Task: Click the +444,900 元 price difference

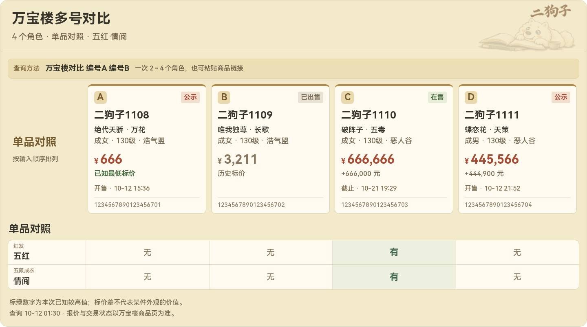Action: point(484,173)
